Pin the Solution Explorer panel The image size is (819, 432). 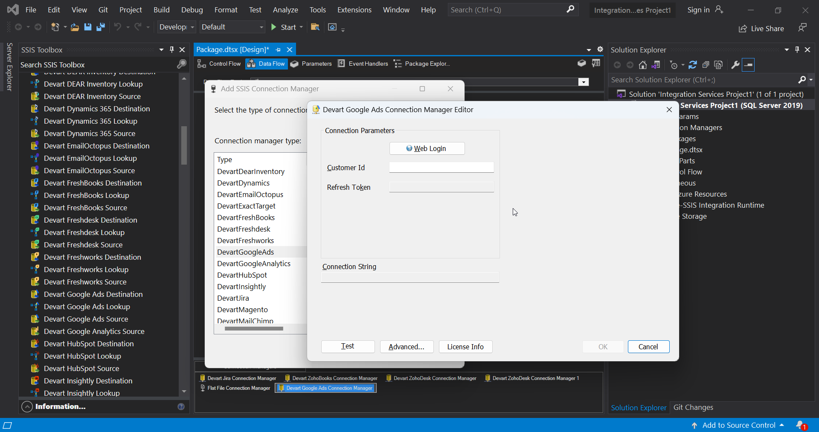pos(797,49)
